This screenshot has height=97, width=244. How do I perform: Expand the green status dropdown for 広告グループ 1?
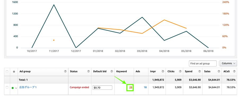[16, 88]
